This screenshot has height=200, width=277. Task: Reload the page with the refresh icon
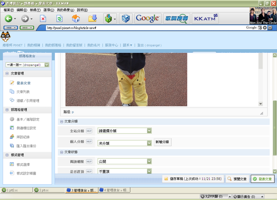coord(60,19)
